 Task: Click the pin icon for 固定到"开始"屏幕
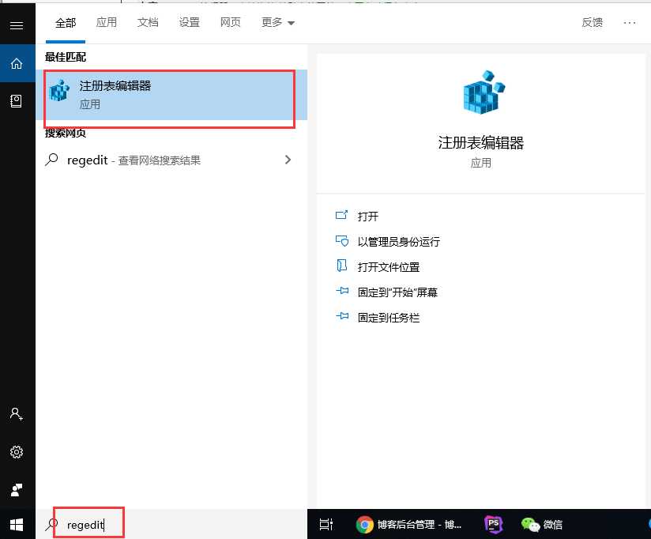pyautogui.click(x=342, y=291)
